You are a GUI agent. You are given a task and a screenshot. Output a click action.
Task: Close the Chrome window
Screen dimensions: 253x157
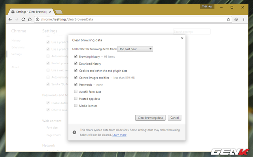click(243, 7)
